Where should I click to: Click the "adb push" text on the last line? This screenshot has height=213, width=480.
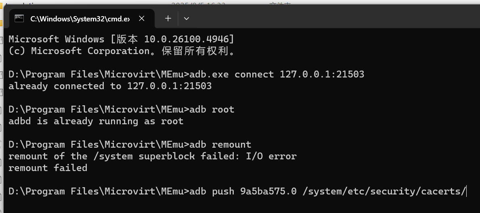click(212, 191)
